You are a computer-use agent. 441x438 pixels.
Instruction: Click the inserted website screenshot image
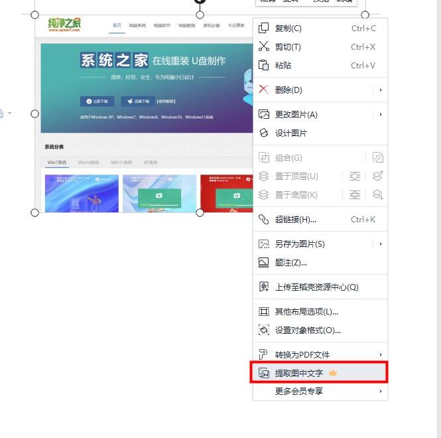(144, 113)
